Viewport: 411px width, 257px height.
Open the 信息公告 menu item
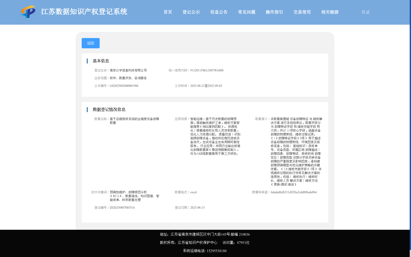coord(219,12)
